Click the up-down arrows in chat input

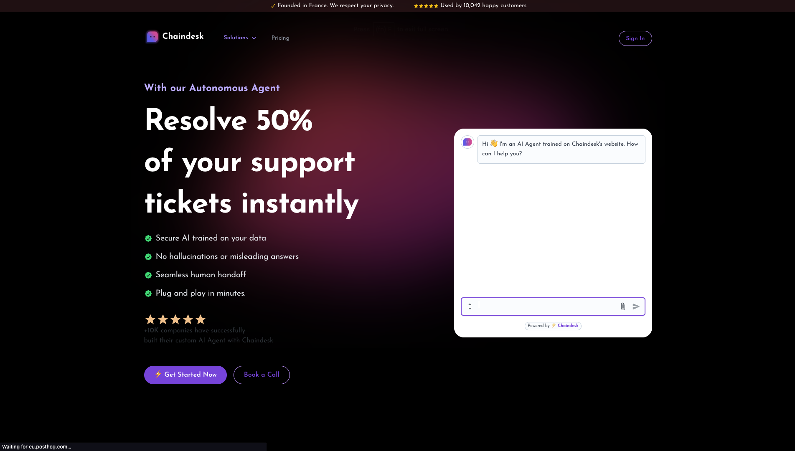point(470,307)
